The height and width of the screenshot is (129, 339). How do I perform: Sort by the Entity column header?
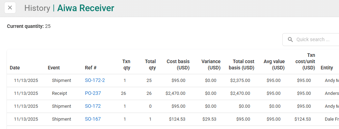327,68
